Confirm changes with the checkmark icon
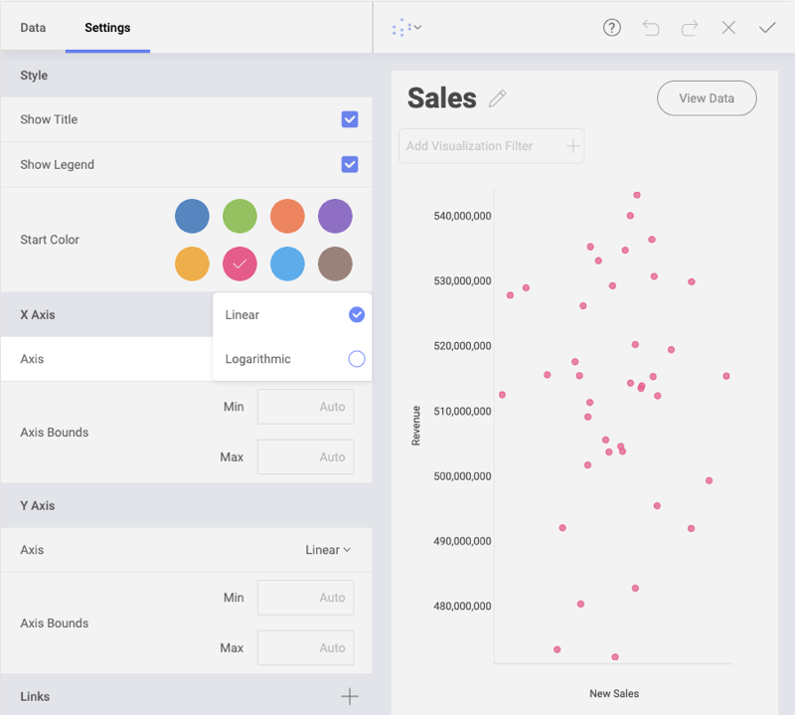This screenshot has height=715, width=795. point(766,28)
